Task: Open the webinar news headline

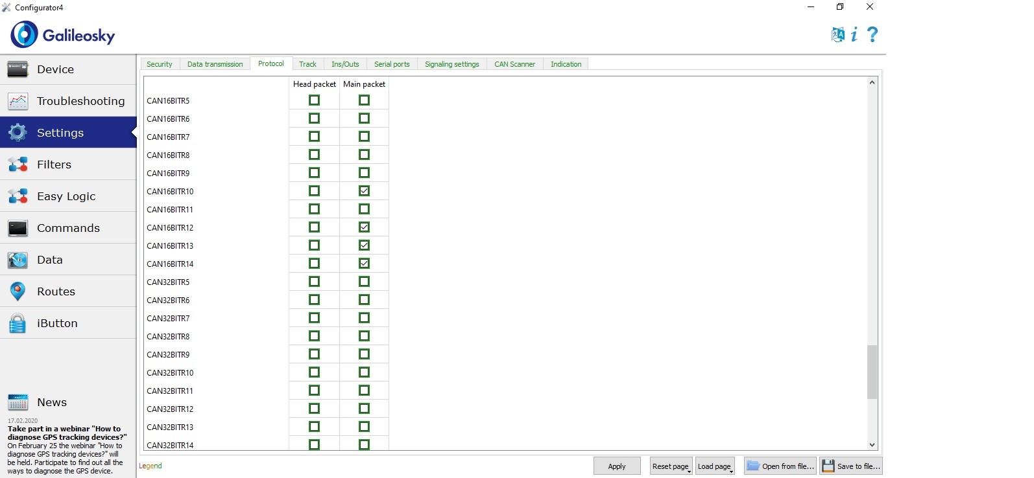Action: coord(67,433)
